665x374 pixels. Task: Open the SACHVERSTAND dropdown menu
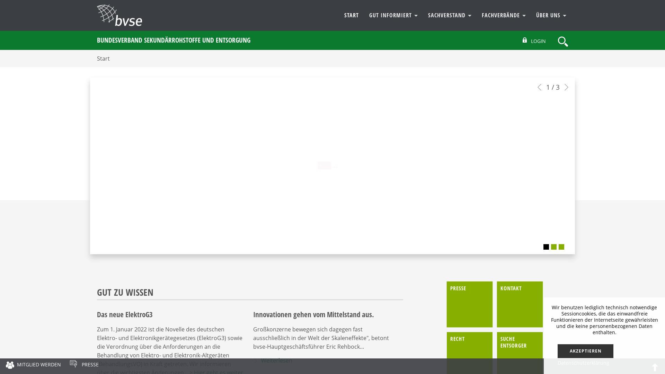447,15
